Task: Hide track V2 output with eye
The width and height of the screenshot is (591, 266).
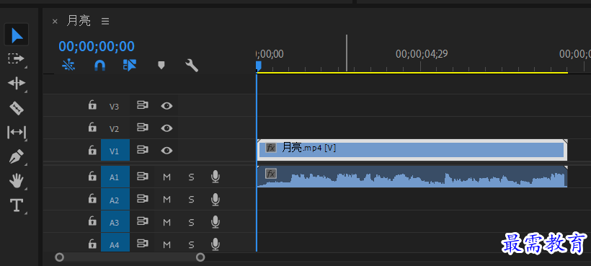Action: coord(166,128)
